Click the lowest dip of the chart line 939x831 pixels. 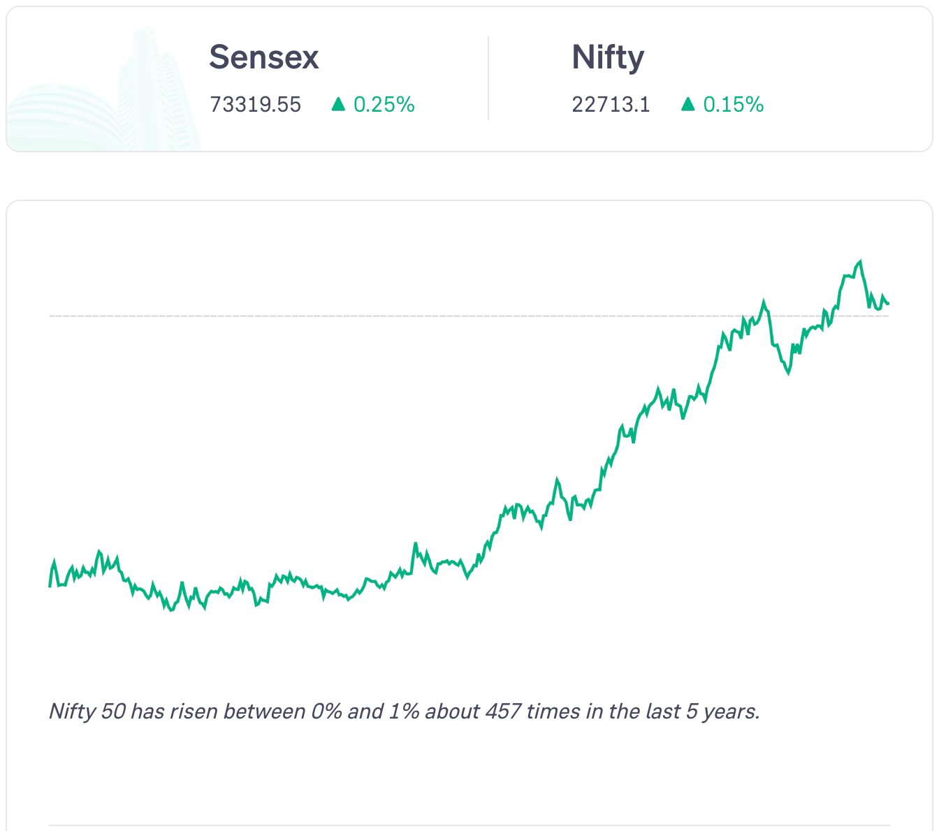171,610
